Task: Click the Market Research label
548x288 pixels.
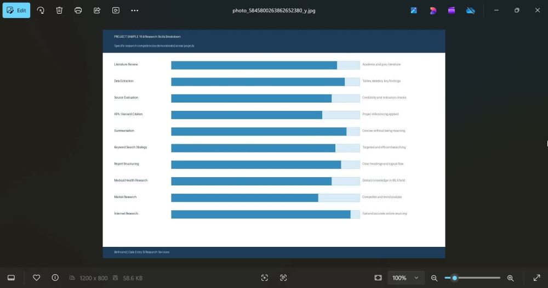Action: tap(125, 197)
